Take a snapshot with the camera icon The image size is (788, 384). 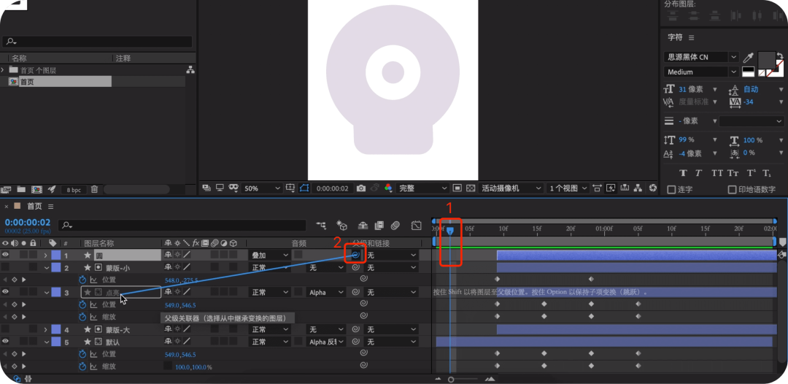tap(361, 188)
